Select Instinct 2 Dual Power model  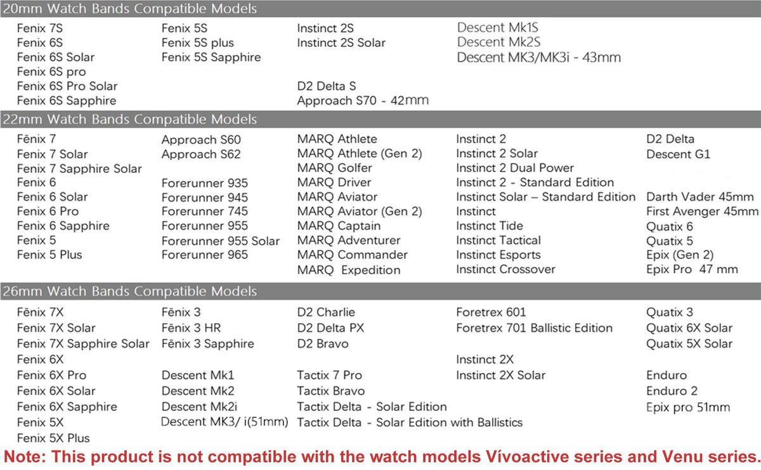pyautogui.click(x=515, y=168)
